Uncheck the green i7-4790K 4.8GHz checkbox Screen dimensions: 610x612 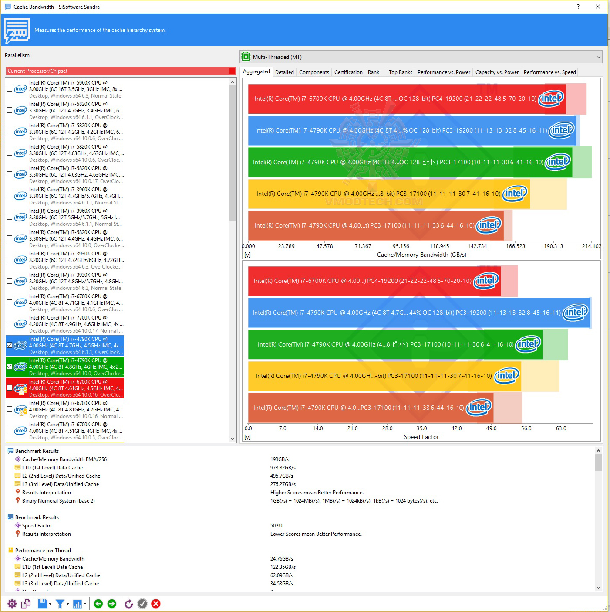tap(10, 367)
